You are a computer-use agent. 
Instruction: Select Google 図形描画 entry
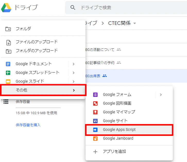point(129,103)
